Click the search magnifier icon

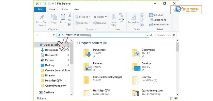point(173,35)
